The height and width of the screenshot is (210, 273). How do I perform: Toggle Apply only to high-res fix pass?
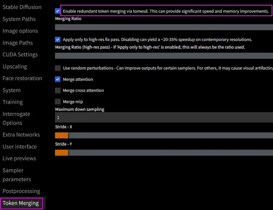coord(58,39)
